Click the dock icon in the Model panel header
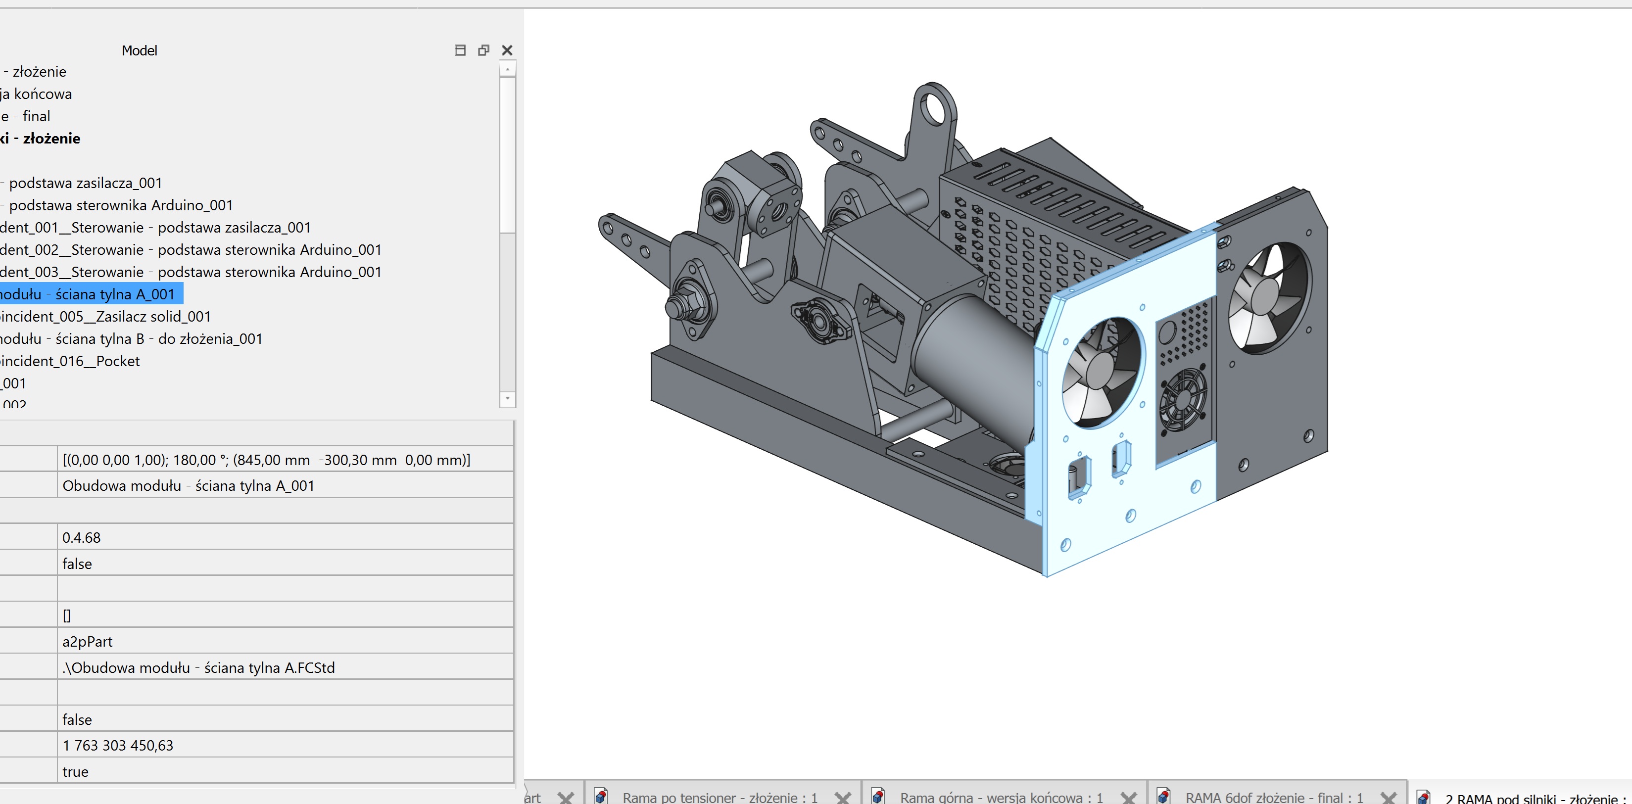The width and height of the screenshot is (1632, 804). tap(460, 50)
